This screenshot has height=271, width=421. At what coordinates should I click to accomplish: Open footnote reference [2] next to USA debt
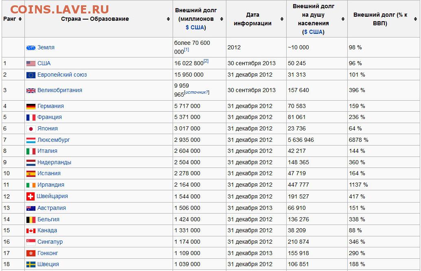click(x=206, y=61)
